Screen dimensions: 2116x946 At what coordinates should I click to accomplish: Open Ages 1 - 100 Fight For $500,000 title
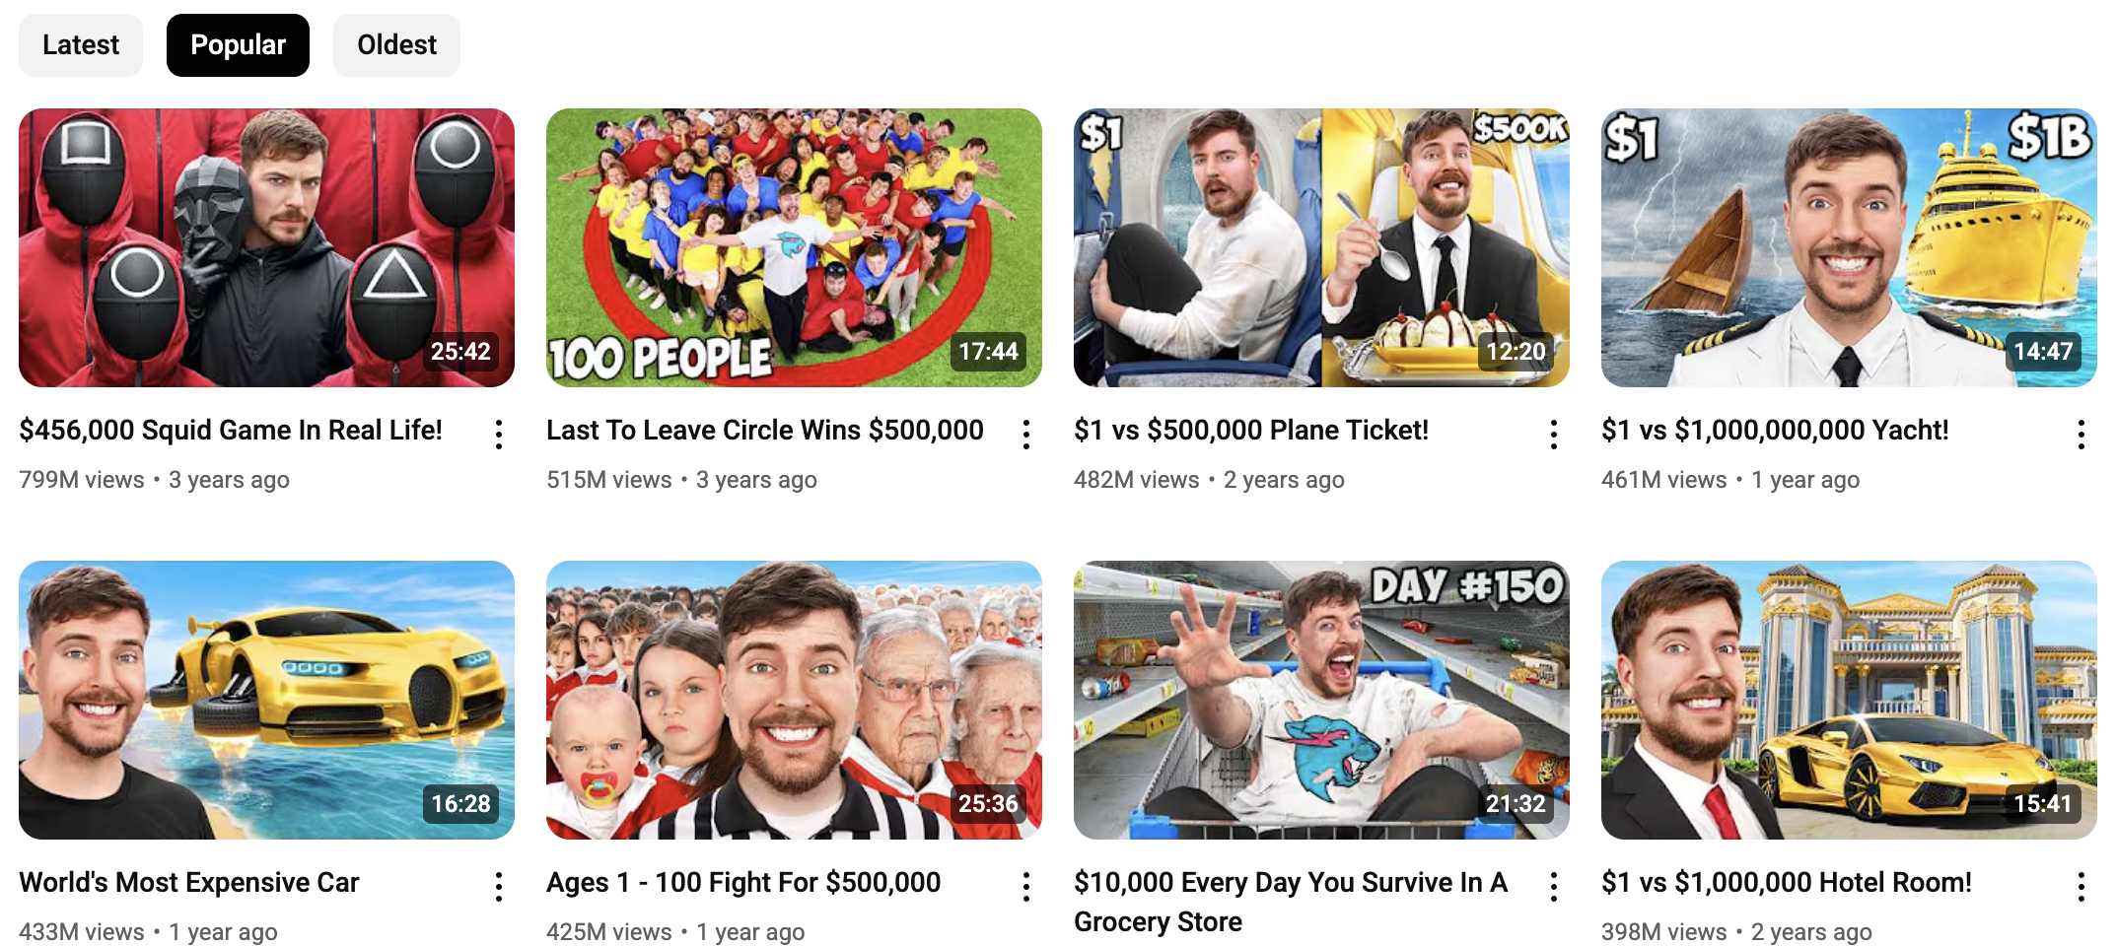743,883
